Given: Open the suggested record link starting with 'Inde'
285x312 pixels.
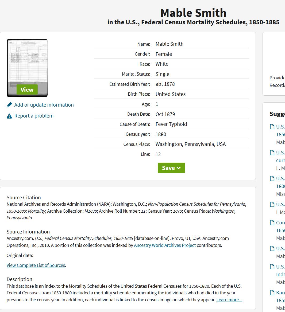Looking at the screenshot, I should tap(280, 274).
